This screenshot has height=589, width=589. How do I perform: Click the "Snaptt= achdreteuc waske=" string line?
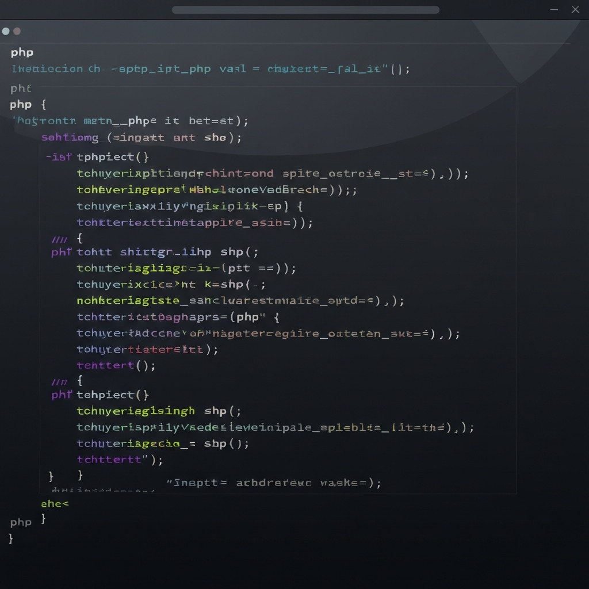(x=273, y=483)
